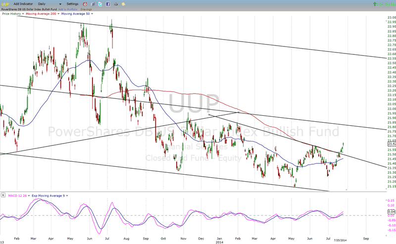396x244 pixels.
Task: Open the Settings menu
Action: [72, 4]
